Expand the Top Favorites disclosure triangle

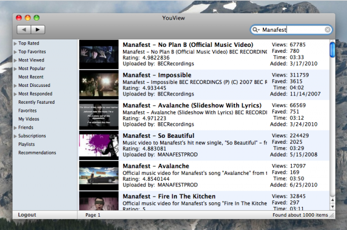click(15, 52)
